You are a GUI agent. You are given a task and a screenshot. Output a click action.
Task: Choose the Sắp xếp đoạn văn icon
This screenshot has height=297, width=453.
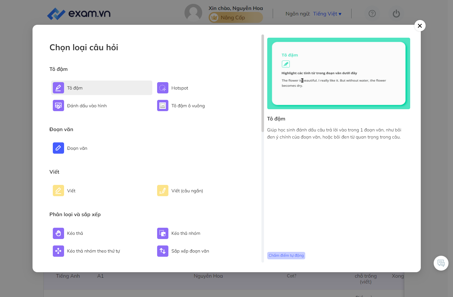[x=163, y=251]
